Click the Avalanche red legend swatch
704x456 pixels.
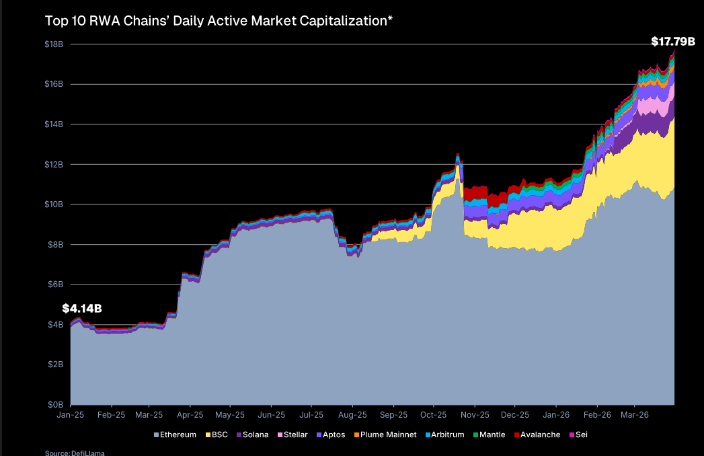(x=517, y=435)
